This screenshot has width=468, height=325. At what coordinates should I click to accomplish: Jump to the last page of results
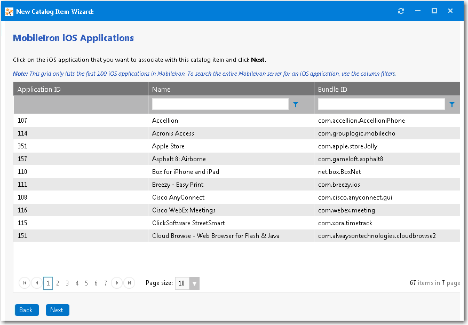pyautogui.click(x=129, y=283)
